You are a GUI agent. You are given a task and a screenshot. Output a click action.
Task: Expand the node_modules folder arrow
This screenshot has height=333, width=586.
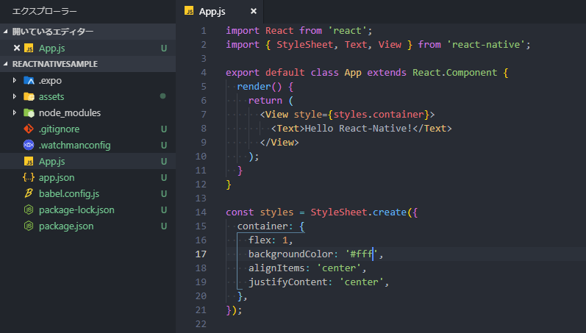tap(14, 112)
